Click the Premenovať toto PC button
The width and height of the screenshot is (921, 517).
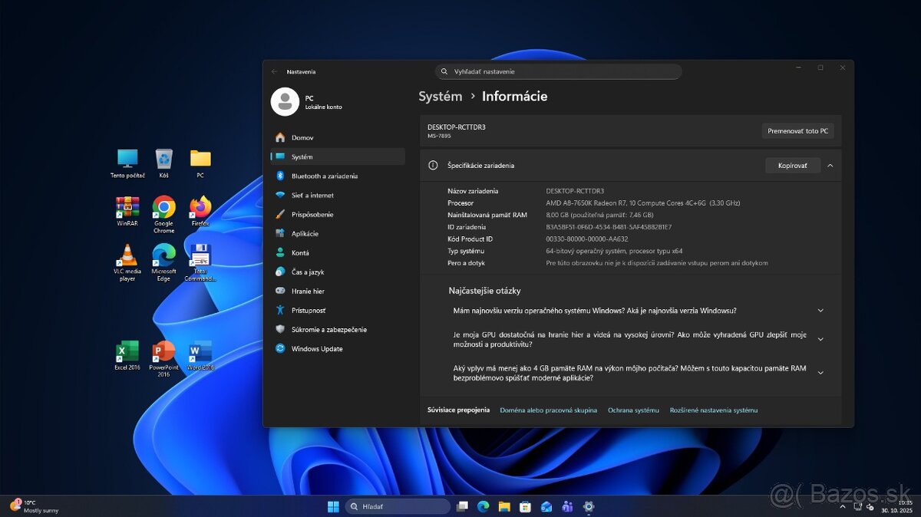click(x=797, y=130)
